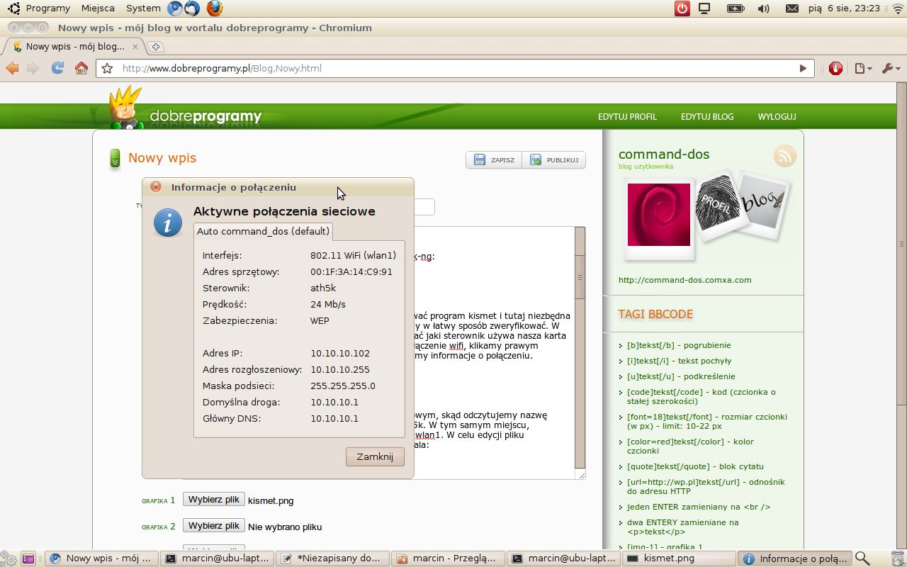The width and height of the screenshot is (907, 567).
Task: Switch to Niezapisany document taskbar window
Action: point(333,558)
